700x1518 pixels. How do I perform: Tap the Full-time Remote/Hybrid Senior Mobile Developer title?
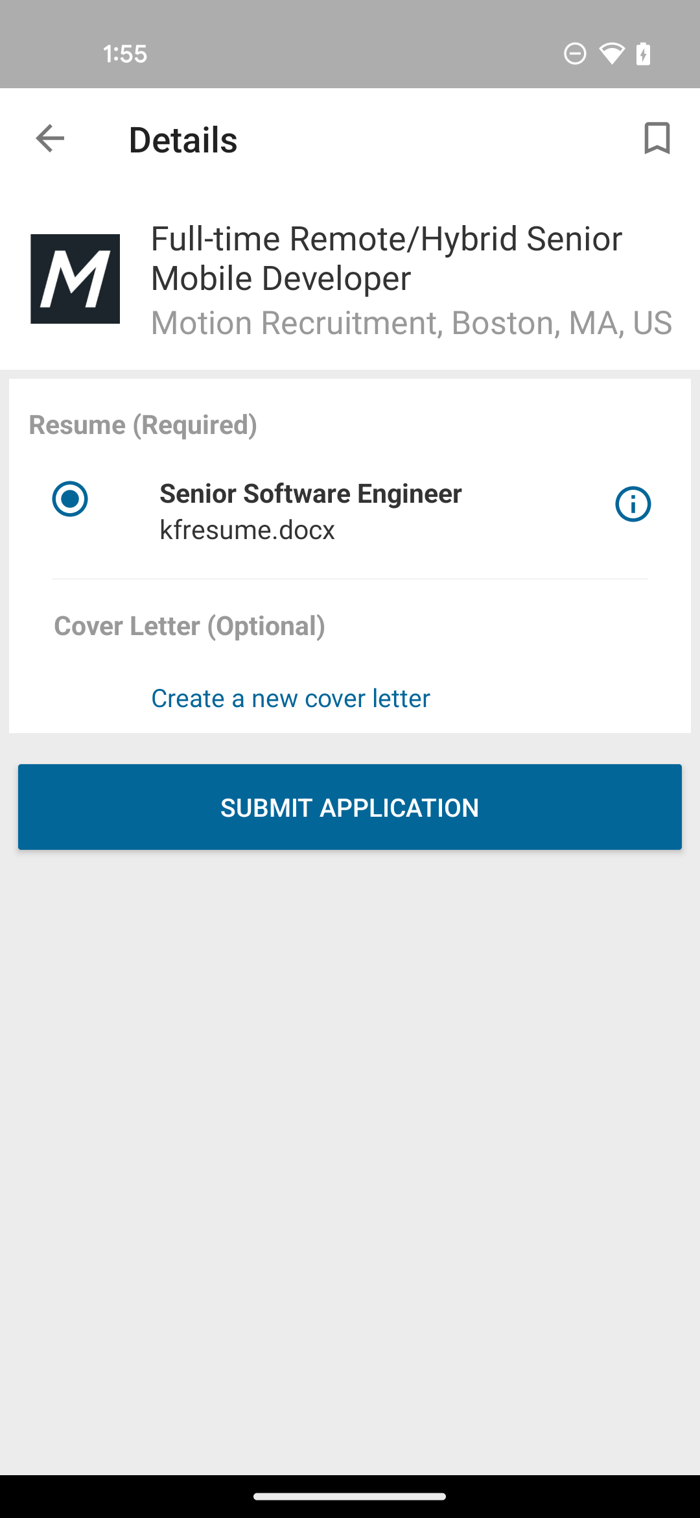(x=386, y=258)
